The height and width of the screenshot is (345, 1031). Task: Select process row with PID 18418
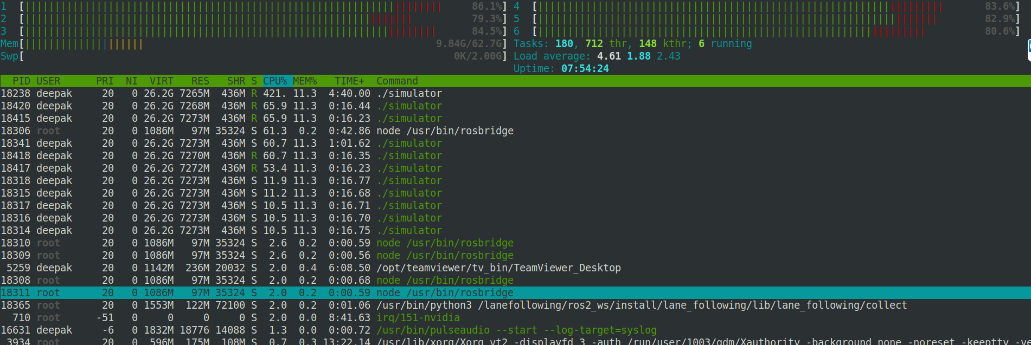tap(515, 156)
